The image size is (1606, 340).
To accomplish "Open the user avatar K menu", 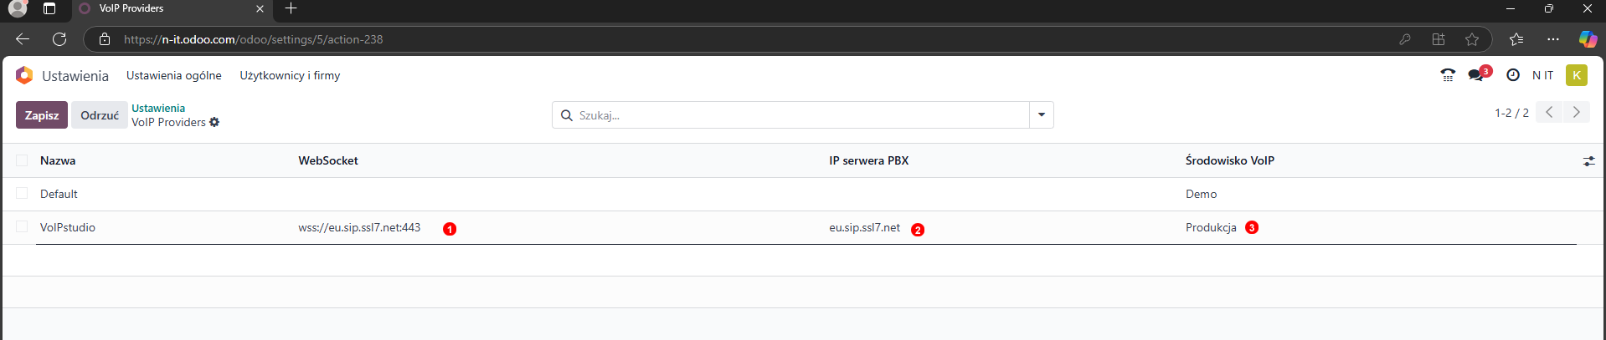I will coord(1577,75).
